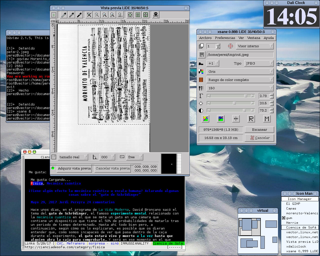The width and height of the screenshot is (320, 256).
Task: Open the Ventana menu in xsane
Action: [254, 38]
